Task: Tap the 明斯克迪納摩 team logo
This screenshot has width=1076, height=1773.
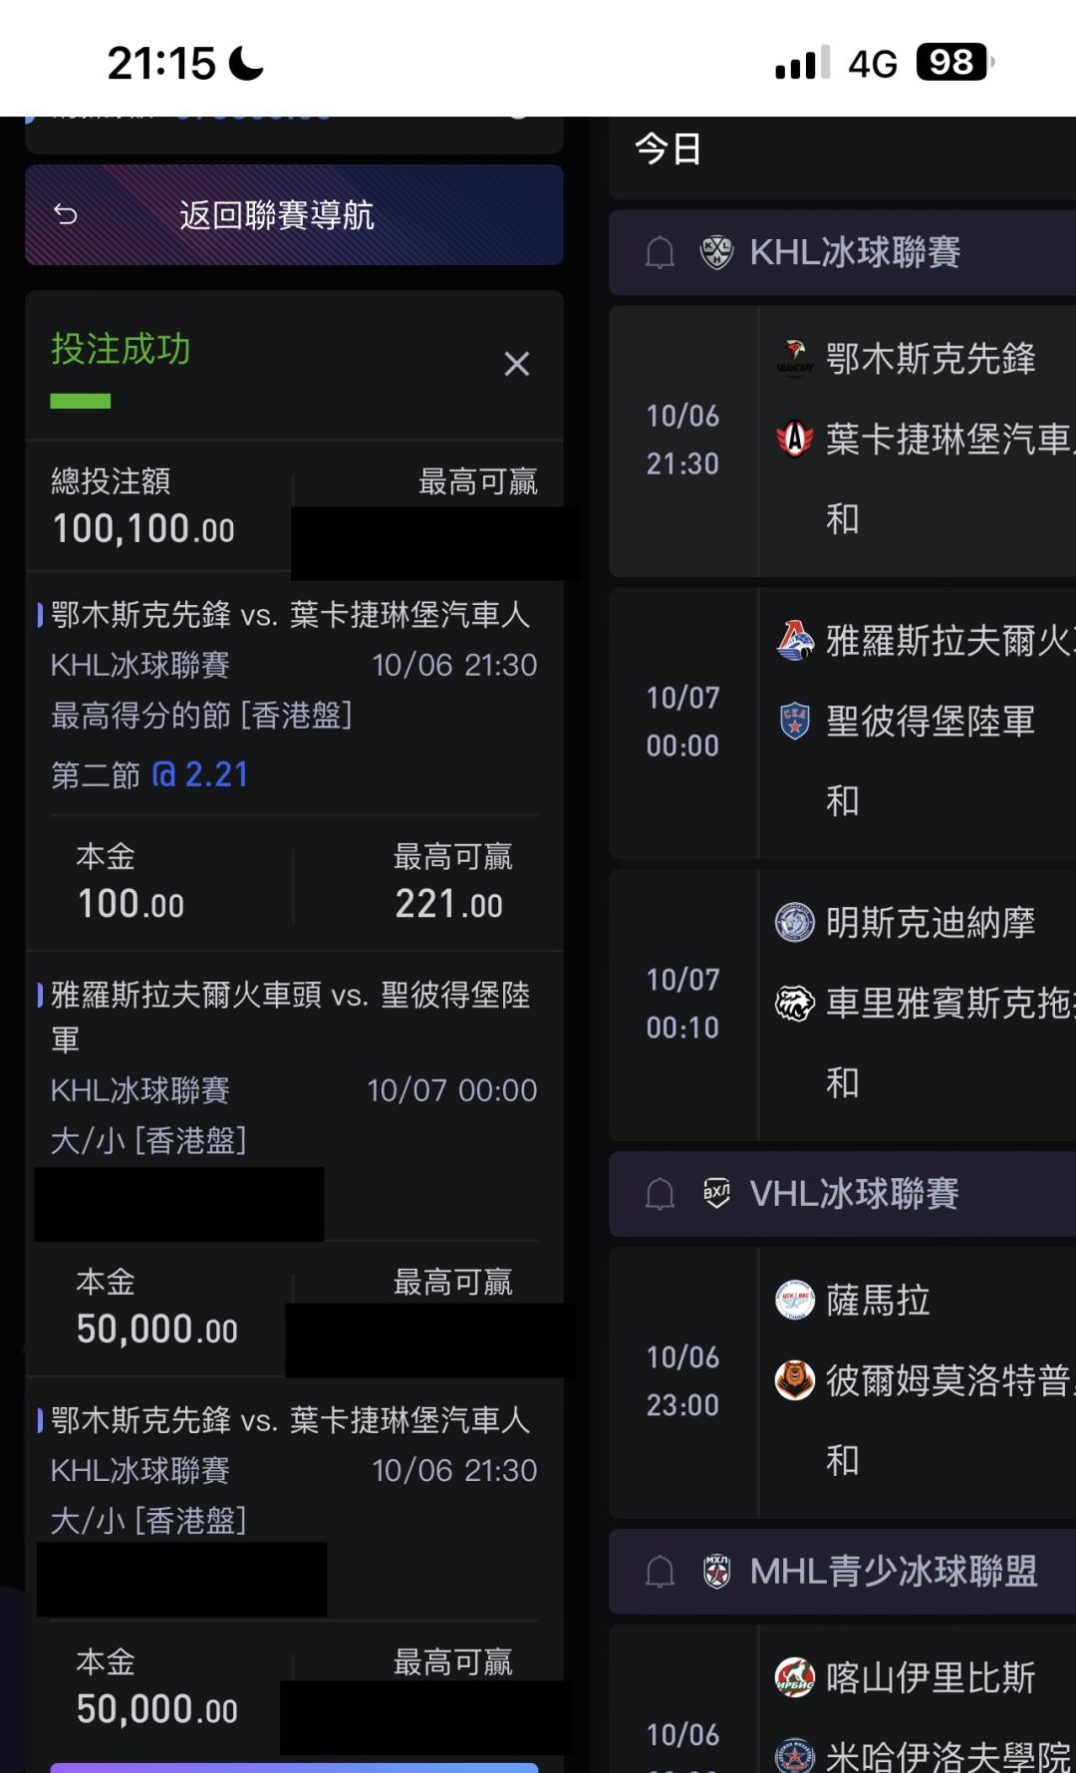Action: tap(794, 923)
